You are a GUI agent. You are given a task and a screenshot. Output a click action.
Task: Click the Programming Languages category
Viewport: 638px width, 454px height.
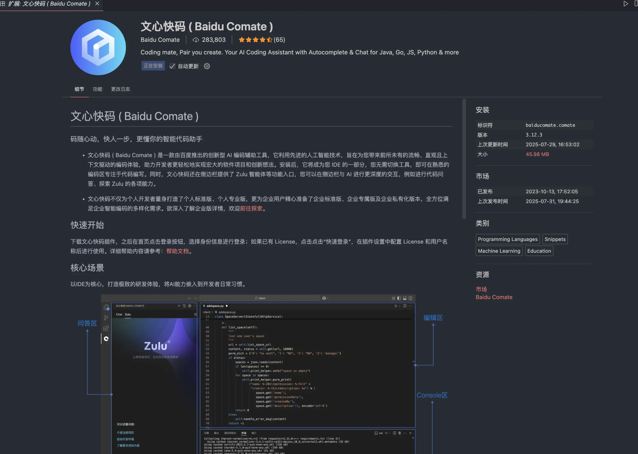click(507, 239)
